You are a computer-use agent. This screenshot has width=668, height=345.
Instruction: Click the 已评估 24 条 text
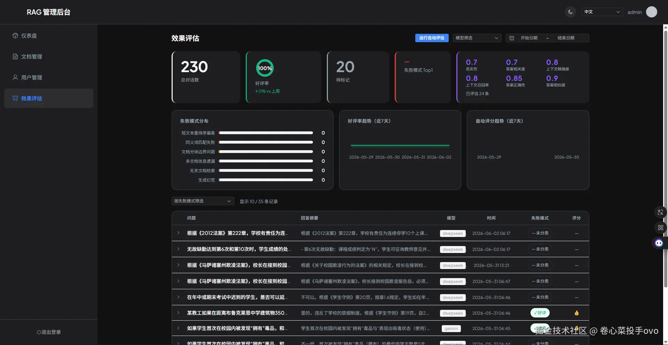[477, 94]
